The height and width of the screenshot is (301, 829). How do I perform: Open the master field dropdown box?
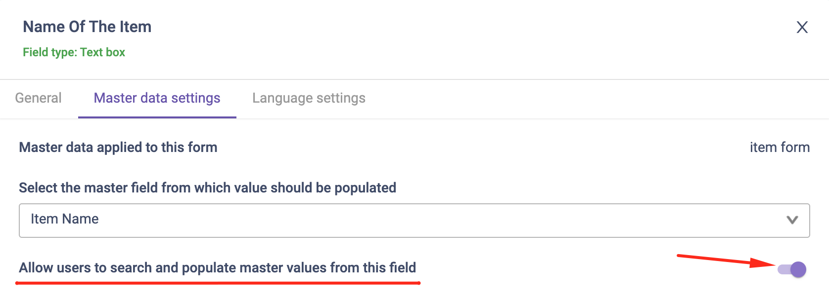point(414,220)
